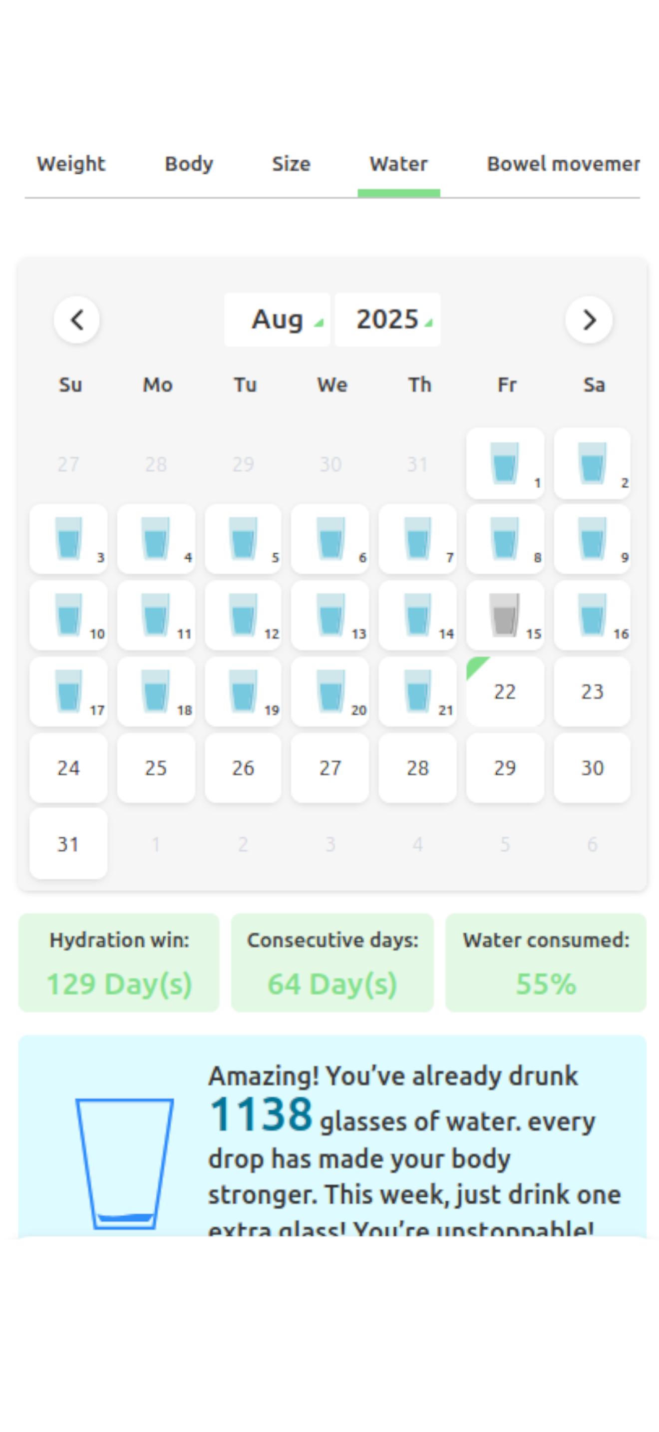
Task: Select the water glass on August 21
Action: coord(417,692)
